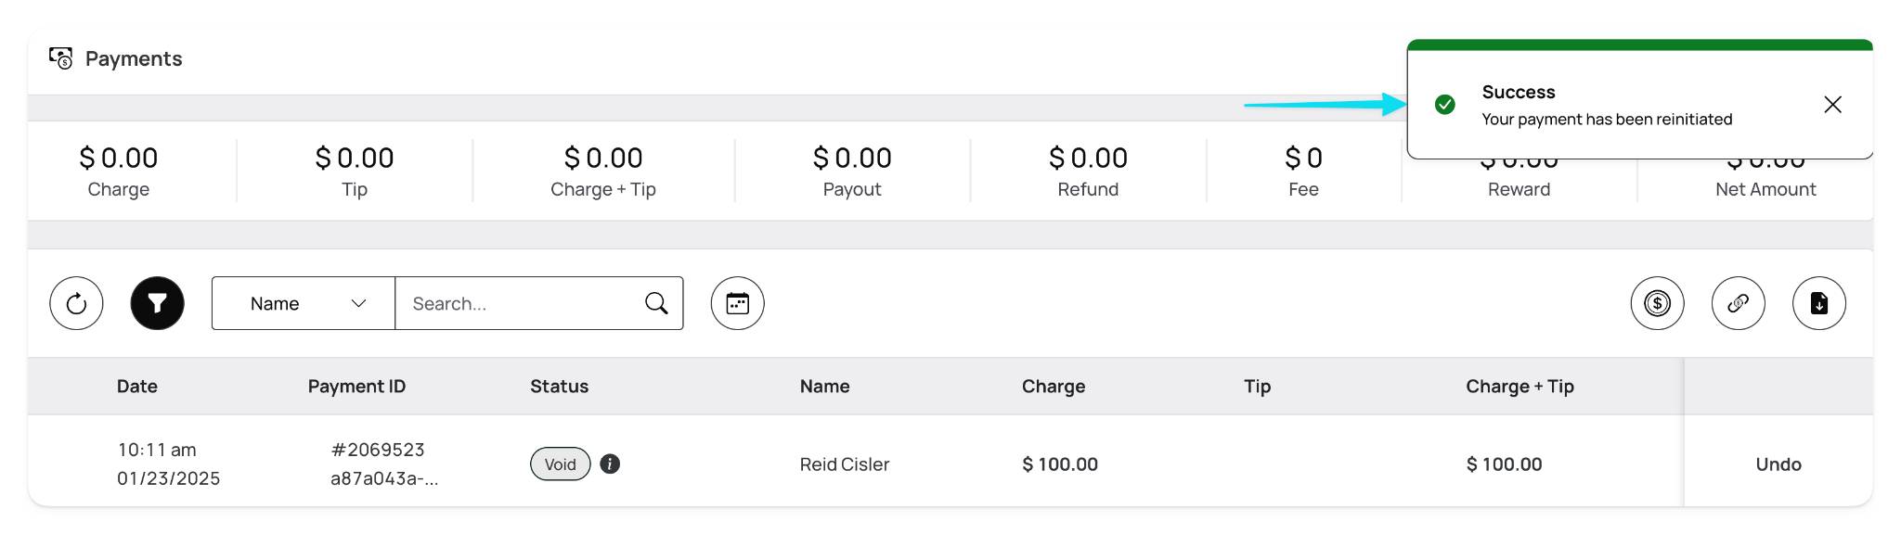This screenshot has height=534, width=1901.
Task: Sort by the Status column header
Action: click(560, 387)
